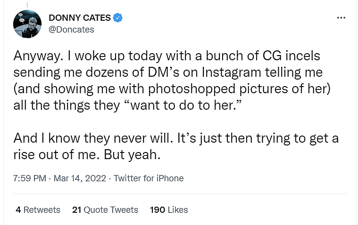
Task: View the 21 Quote Tweets list
Action: 105,209
